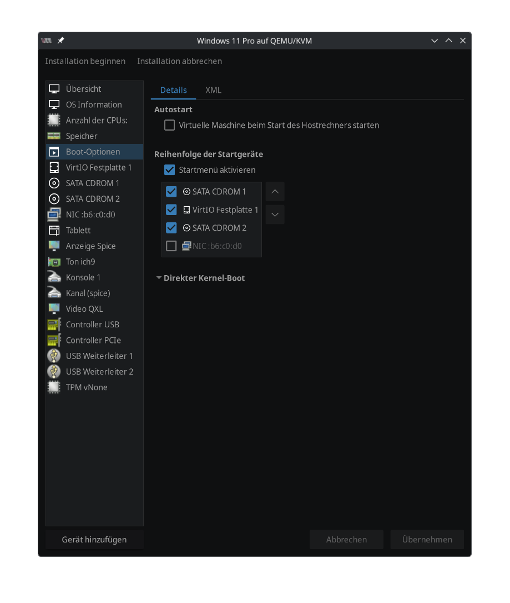Open the Anzeige Spice display icon
Viewport: 510px width, 603px height.
(54, 246)
